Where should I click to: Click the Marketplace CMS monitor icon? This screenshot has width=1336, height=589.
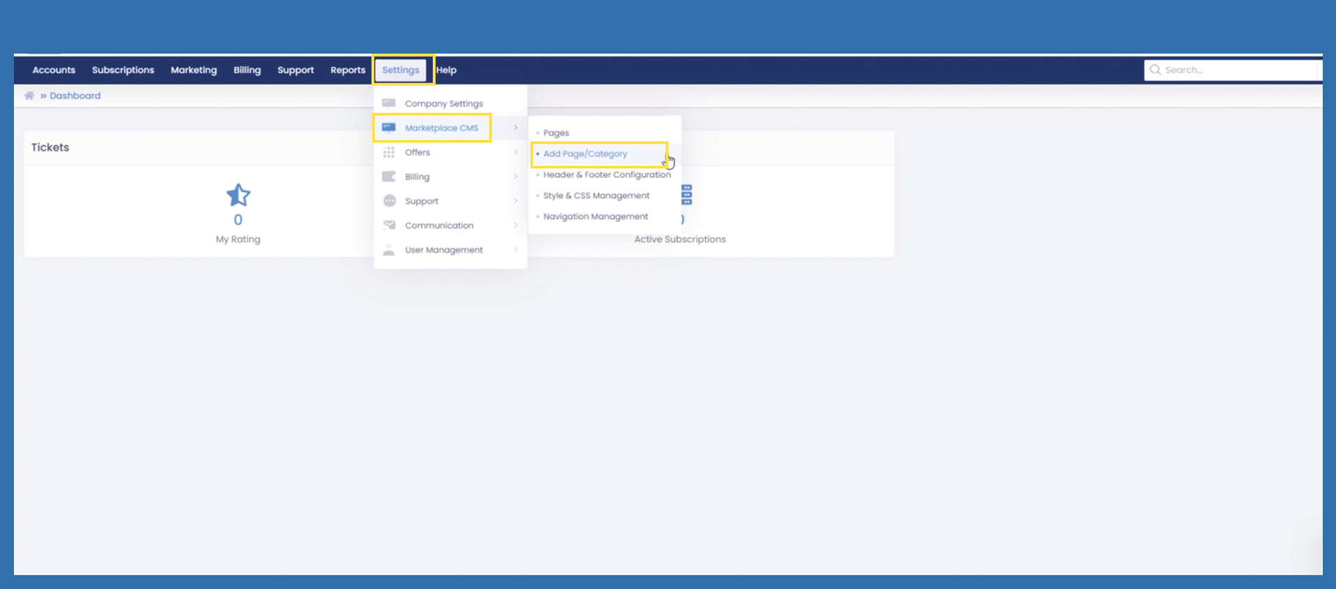389,128
